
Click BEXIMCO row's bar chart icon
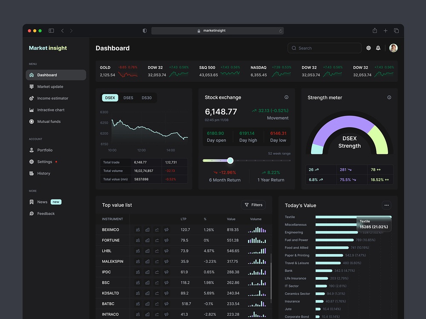(147, 230)
